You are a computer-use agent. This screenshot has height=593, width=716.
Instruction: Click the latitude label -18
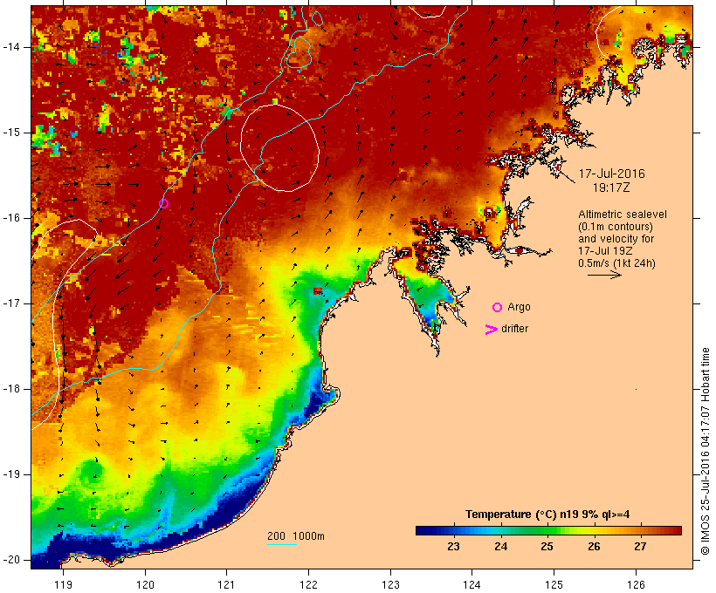click(x=11, y=389)
